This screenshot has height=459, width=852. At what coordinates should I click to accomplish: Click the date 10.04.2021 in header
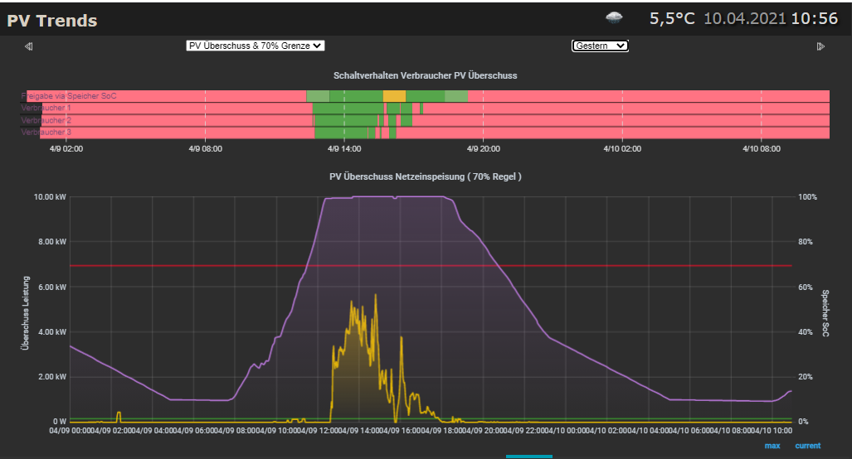coord(745,18)
